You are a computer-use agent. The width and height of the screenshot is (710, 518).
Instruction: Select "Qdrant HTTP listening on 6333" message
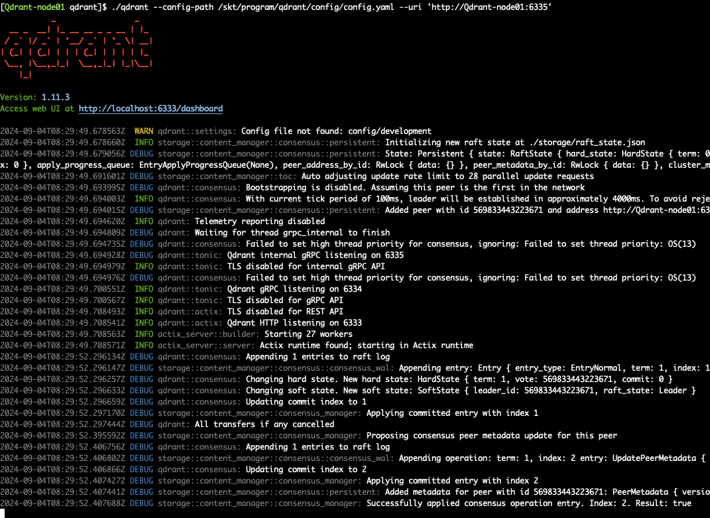[x=294, y=323]
